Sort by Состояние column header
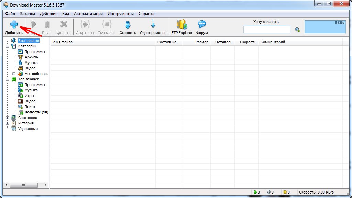Screen dimensions: 352x198 [169, 42]
